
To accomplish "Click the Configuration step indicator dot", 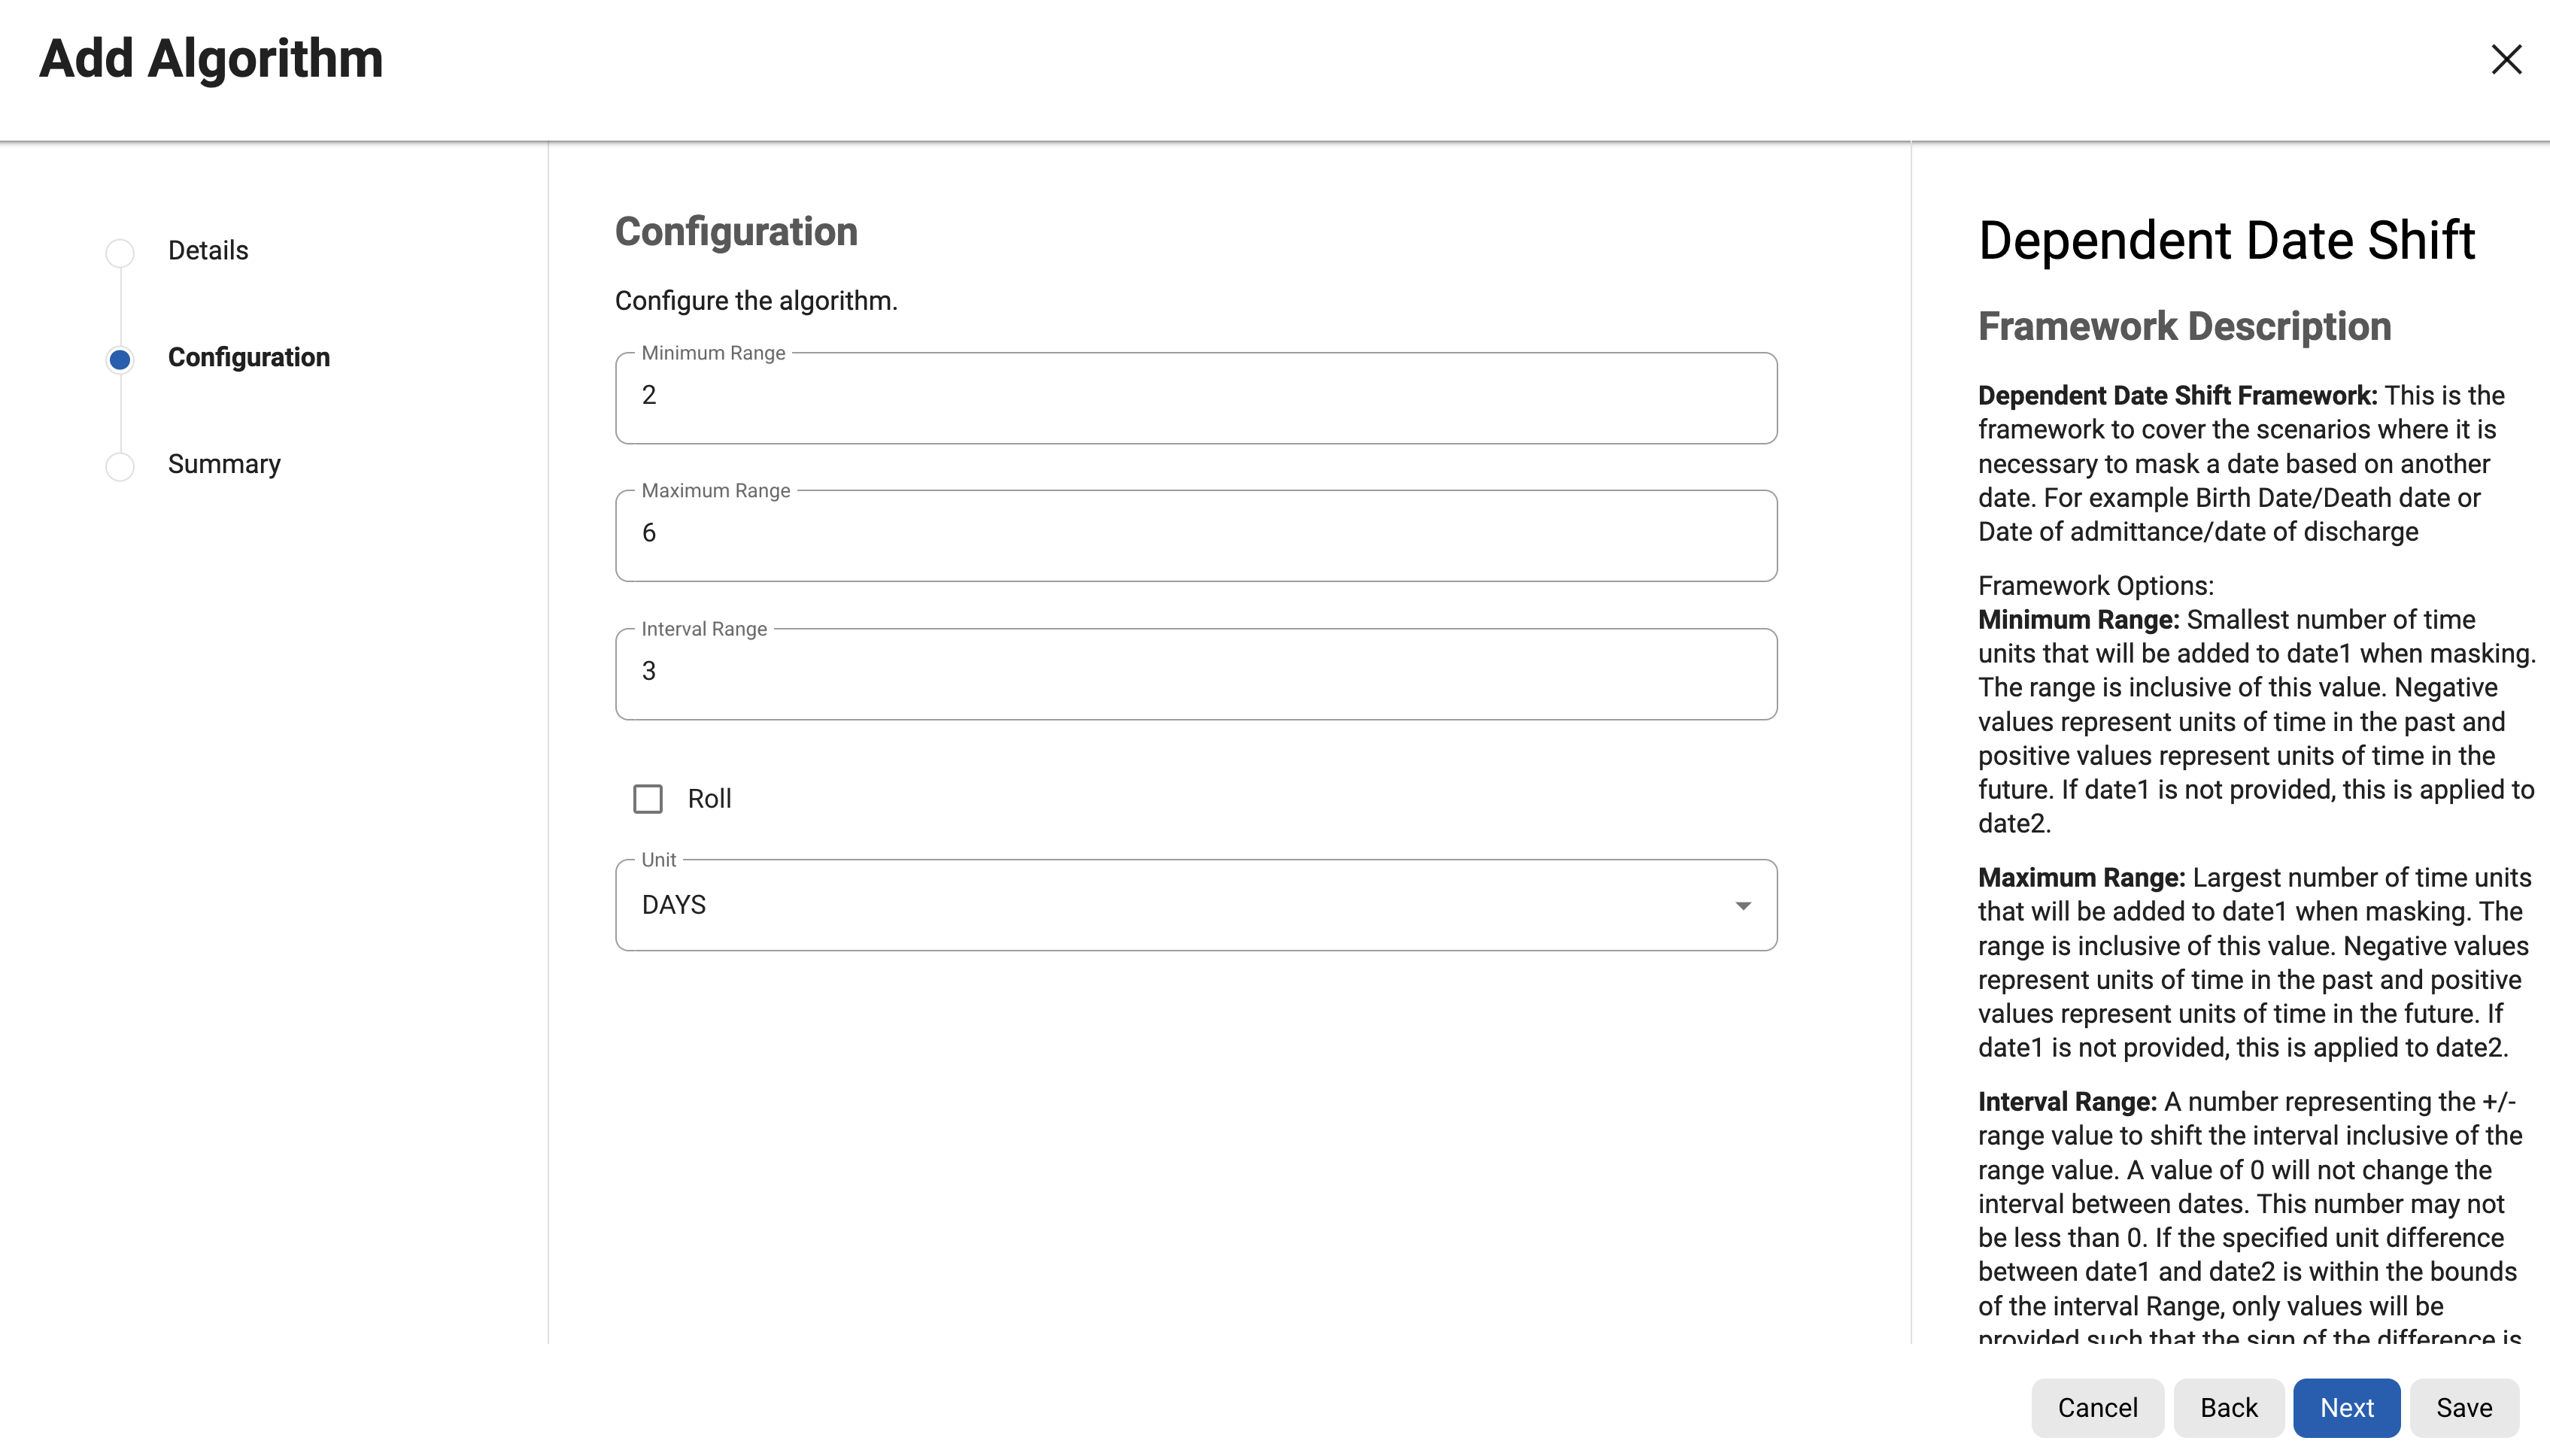I will (x=120, y=359).
